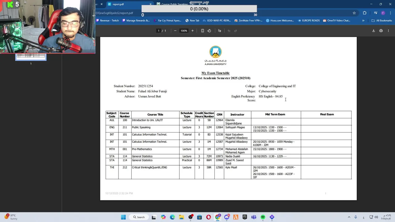Open Microsoft Edge from taskbar
Screen dimensions: 395x222
click(x=172, y=217)
